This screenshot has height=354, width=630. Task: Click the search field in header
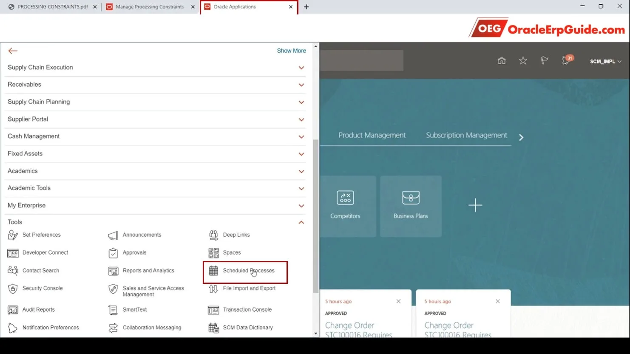pyautogui.click(x=362, y=60)
